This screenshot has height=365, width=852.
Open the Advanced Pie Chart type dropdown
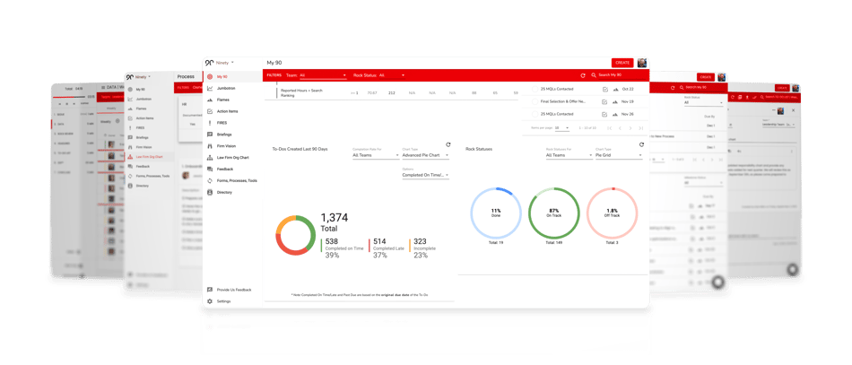pos(425,155)
